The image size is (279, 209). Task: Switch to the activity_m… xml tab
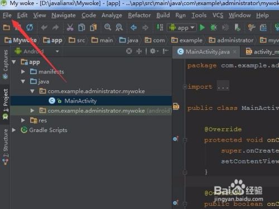coord(262,52)
